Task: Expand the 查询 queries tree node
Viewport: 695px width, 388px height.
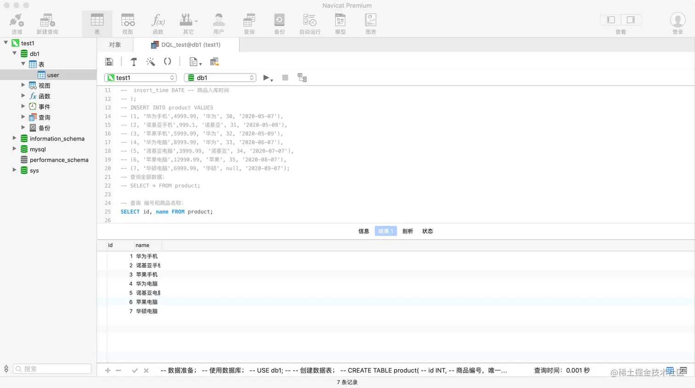Action: pyautogui.click(x=23, y=117)
